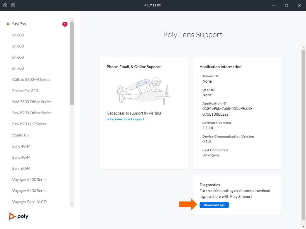Open the Settings gear icon
The image size is (306, 229).
pos(13,5)
